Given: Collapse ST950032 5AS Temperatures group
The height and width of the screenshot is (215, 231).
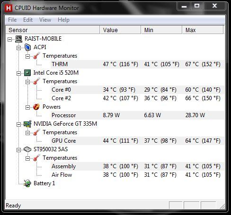Looking at the screenshot, I should pos(27,158).
